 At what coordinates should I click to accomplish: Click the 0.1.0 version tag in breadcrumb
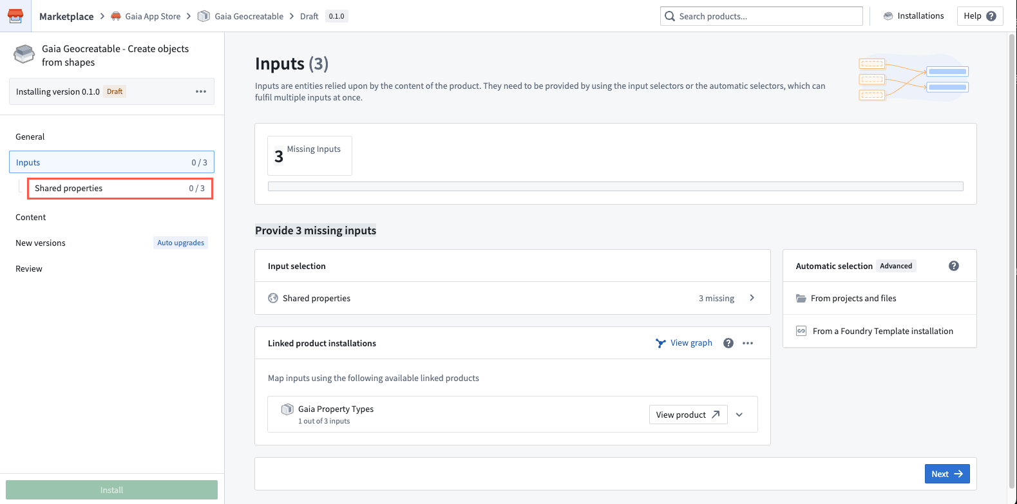pos(336,16)
